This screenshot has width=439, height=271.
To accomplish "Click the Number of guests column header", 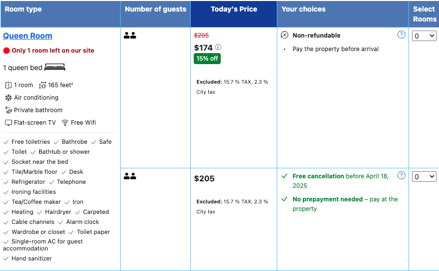I will click(x=155, y=9).
